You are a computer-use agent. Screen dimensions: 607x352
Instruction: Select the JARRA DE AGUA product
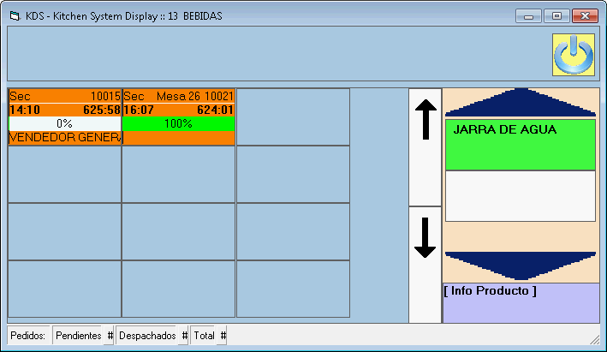pyautogui.click(x=520, y=144)
